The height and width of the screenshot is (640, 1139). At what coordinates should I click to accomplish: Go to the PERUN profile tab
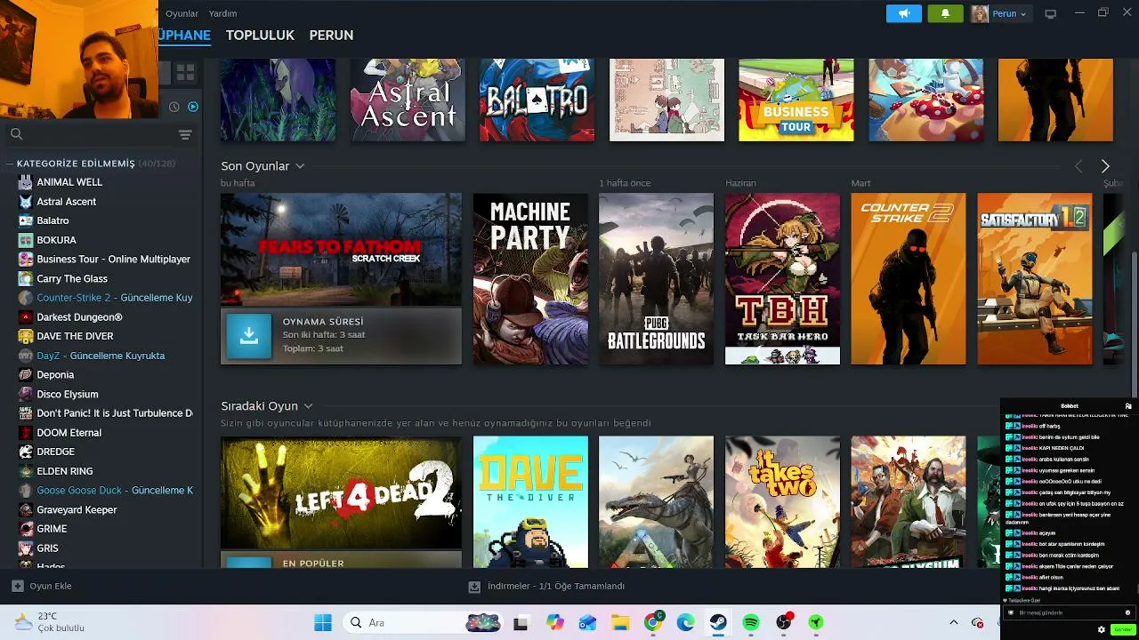(x=331, y=36)
